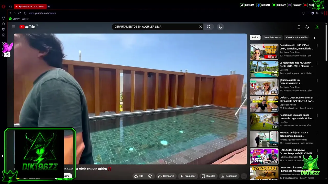Select the Todos filter chip
Image resolution: width=328 pixels, height=184 pixels.
tap(255, 38)
